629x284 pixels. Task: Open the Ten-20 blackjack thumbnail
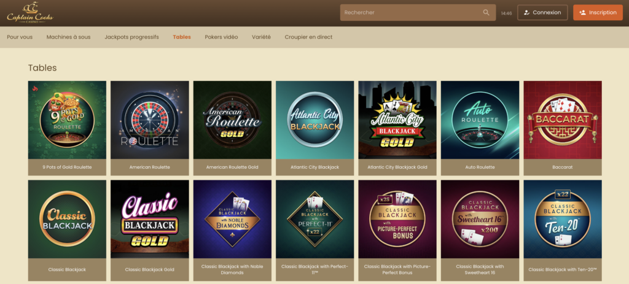(563, 219)
